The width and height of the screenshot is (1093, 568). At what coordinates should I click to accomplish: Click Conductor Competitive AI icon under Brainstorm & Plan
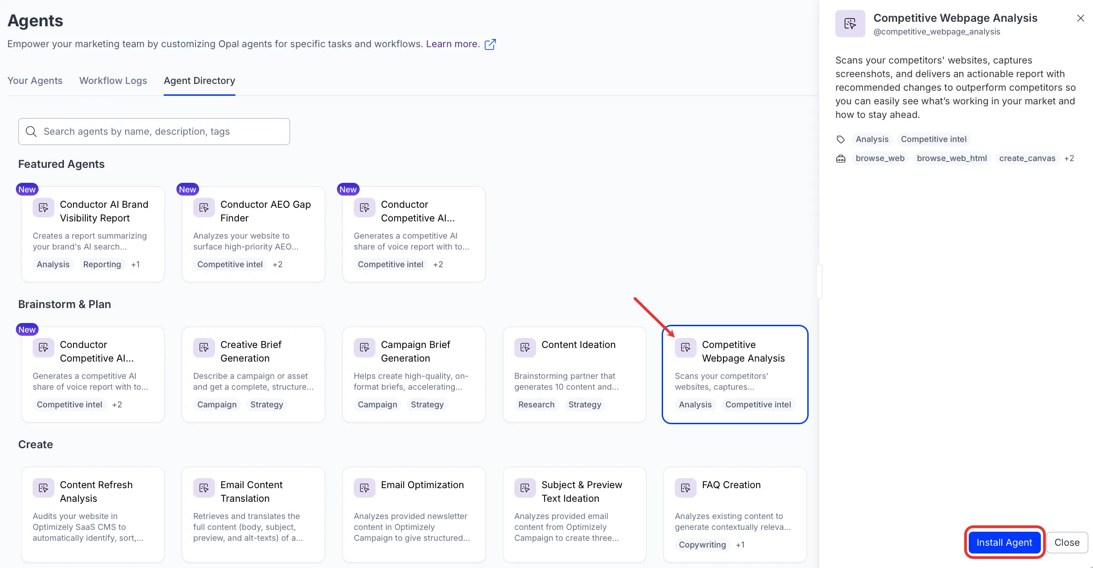[x=44, y=348]
